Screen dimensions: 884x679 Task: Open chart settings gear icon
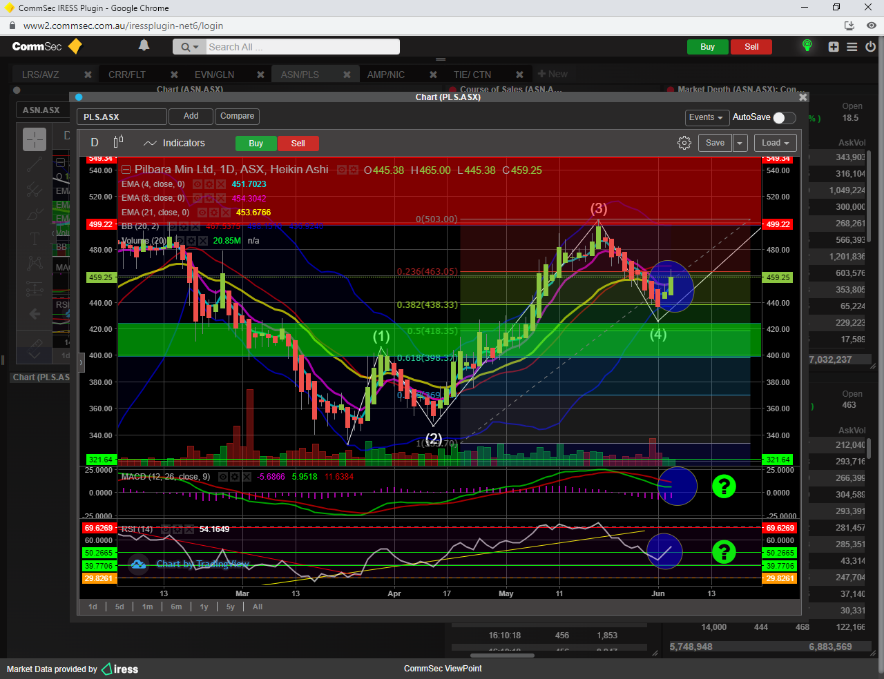coord(684,143)
